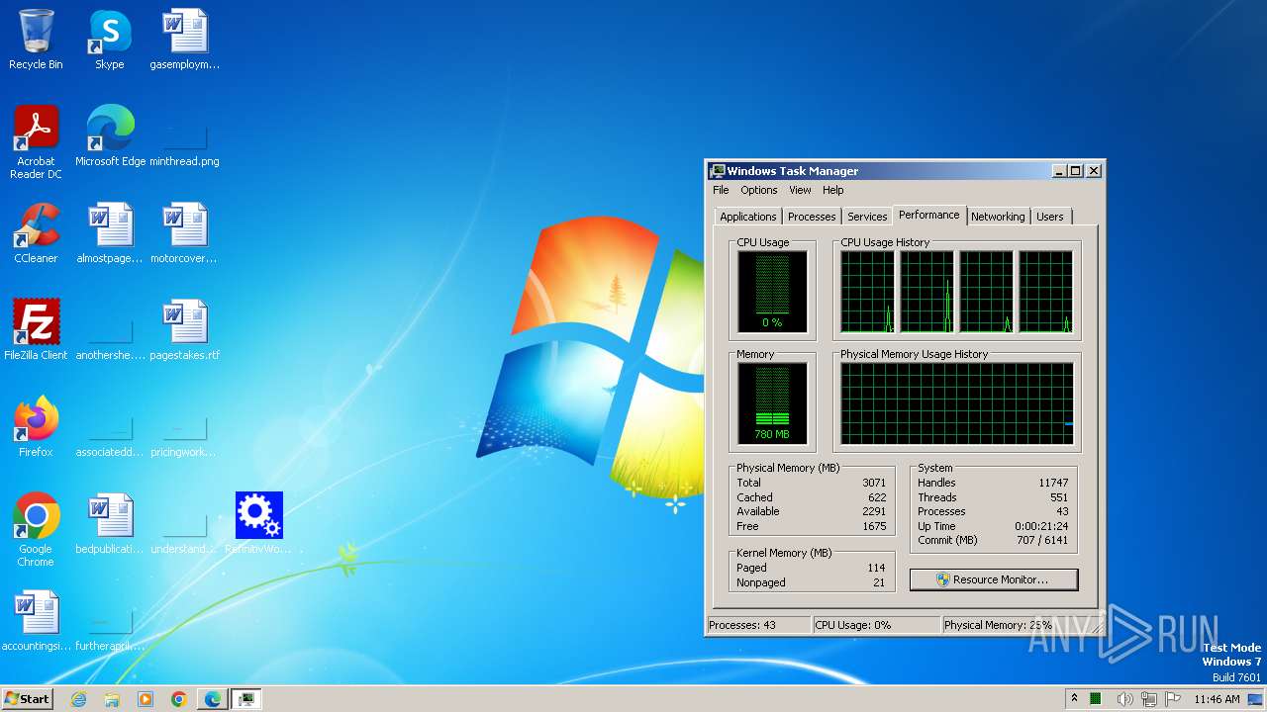This screenshot has height=712, width=1267.
Task: Click the Task Manager CPU tray icon
Action: pyautogui.click(x=1097, y=699)
